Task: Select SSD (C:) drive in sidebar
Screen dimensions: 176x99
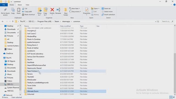Action: [10, 84]
